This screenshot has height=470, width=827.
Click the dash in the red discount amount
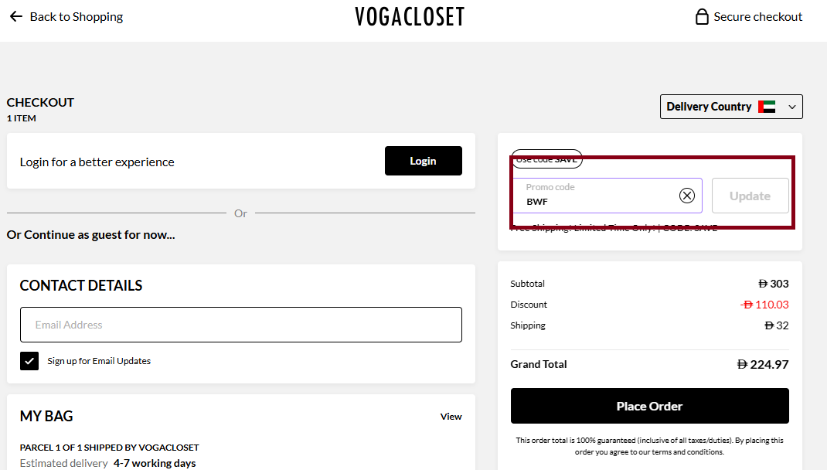(742, 305)
